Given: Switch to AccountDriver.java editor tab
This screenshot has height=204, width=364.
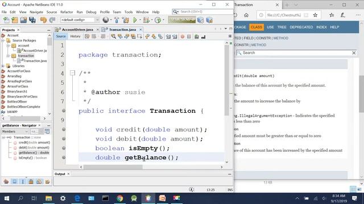Looking at the screenshot, I should pos(77,29).
